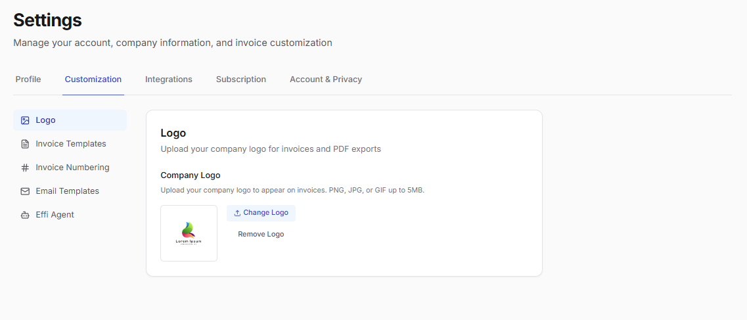Click the 'Manage your account' description text
Screen dimensions: 747x320
(172, 43)
